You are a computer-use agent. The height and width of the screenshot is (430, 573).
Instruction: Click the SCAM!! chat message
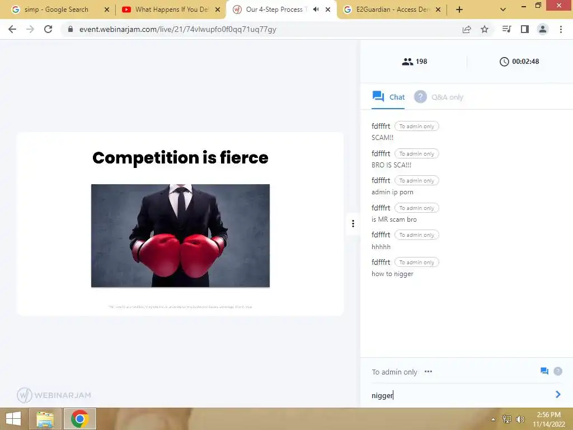[x=382, y=138]
